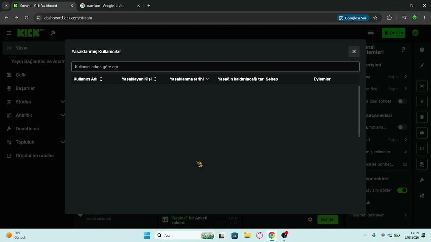Click the document note icon in right toolbar

point(422,117)
